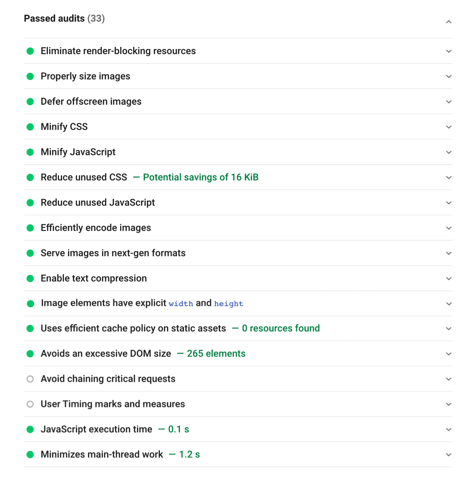
Task: Open Reduce unused JavaScript audit row
Action: click(x=98, y=203)
